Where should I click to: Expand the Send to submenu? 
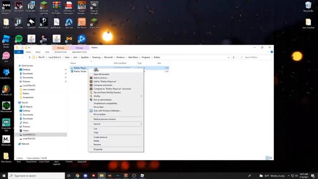click(116, 124)
